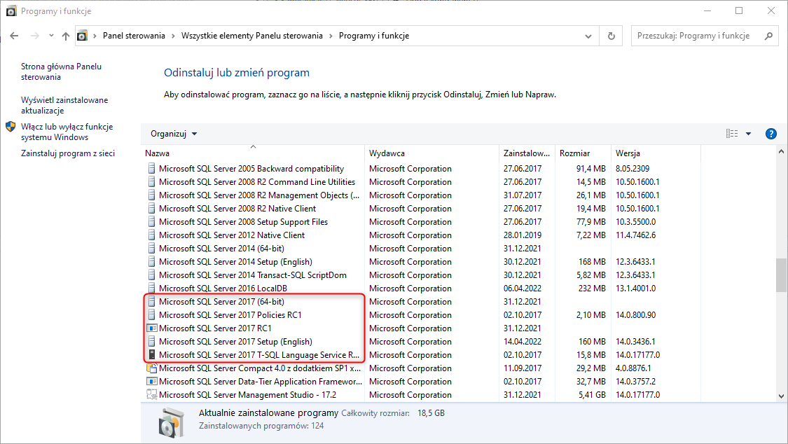Click icon of SQL Server 2014 Setup (English)
This screenshot has height=444, width=788.
tap(152, 262)
